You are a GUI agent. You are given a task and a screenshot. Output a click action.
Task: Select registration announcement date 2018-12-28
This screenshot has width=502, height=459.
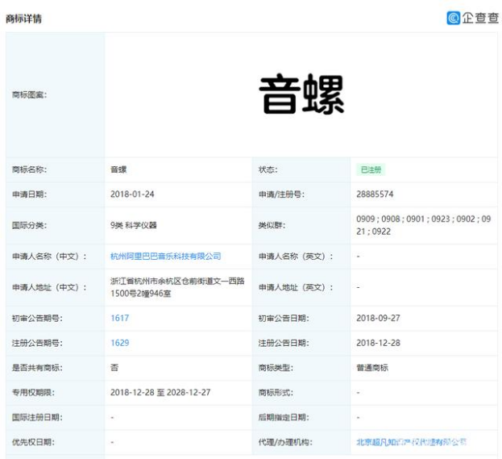point(378,343)
